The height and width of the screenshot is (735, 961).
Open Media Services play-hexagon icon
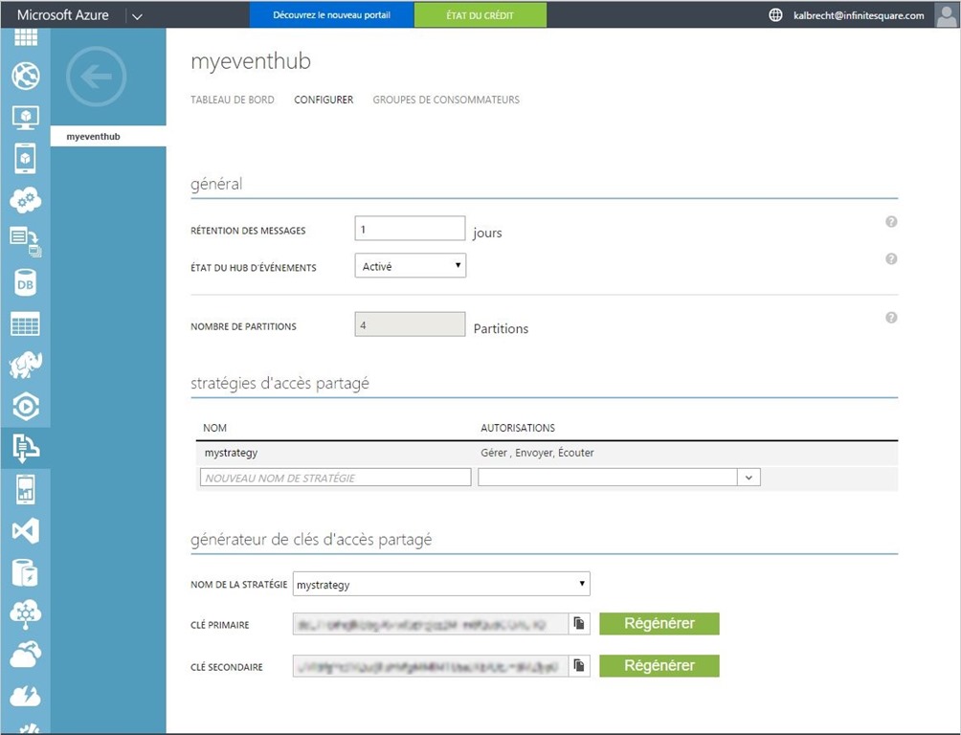click(x=25, y=407)
